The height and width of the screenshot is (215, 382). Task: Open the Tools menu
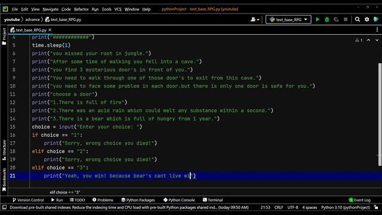point(106,10)
